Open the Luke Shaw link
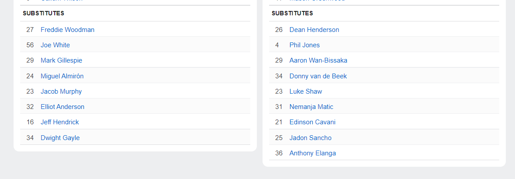 [305, 91]
